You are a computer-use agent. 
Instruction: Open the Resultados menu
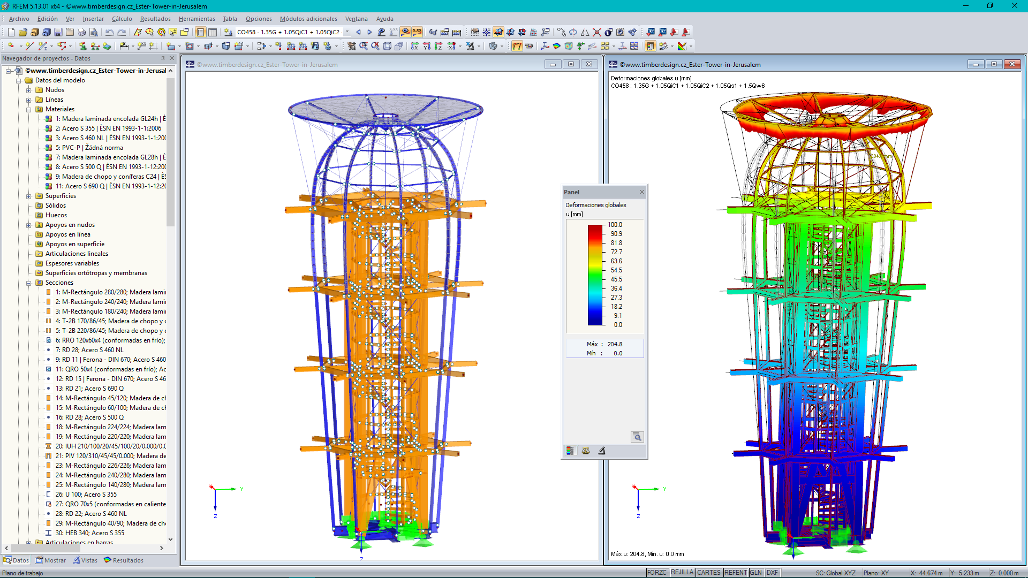154,19
